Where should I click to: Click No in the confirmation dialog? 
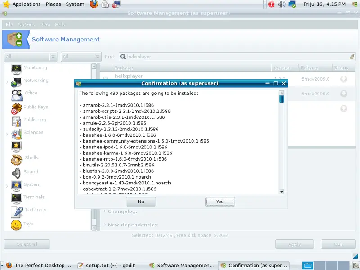click(x=141, y=202)
